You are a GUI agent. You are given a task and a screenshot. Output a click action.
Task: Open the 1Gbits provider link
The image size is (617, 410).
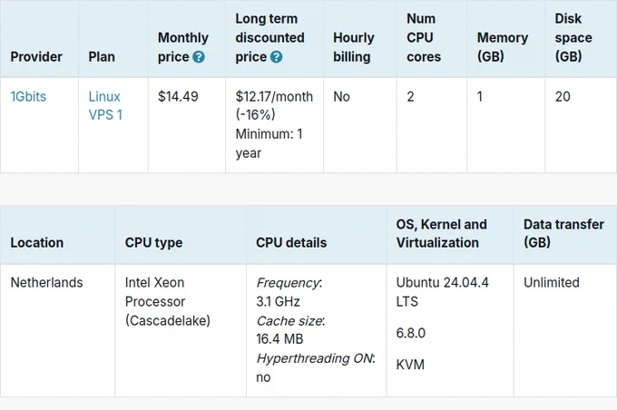click(28, 96)
